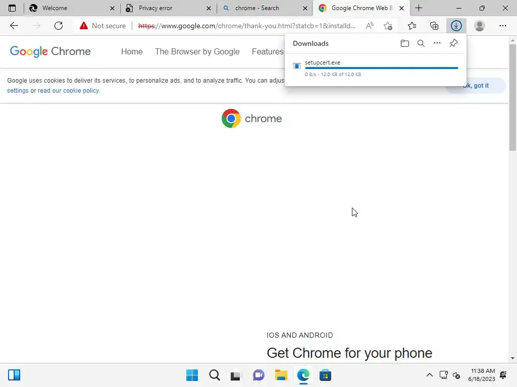Open the tab actions menu icon

pos(12,8)
